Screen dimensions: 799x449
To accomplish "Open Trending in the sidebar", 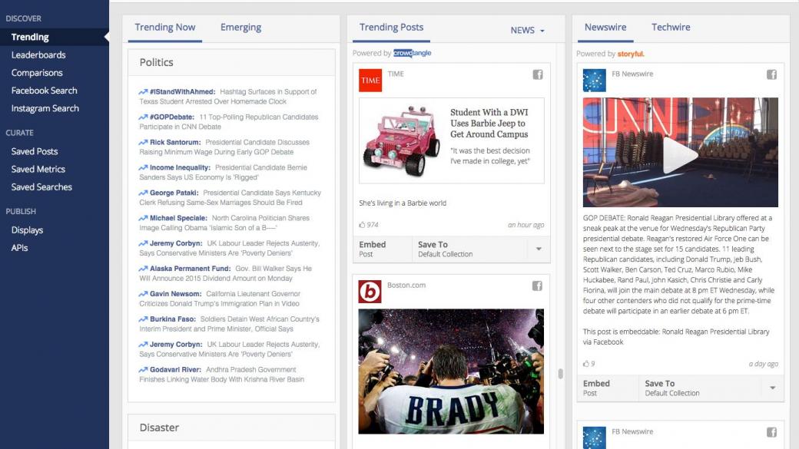I will pyautogui.click(x=55, y=37).
